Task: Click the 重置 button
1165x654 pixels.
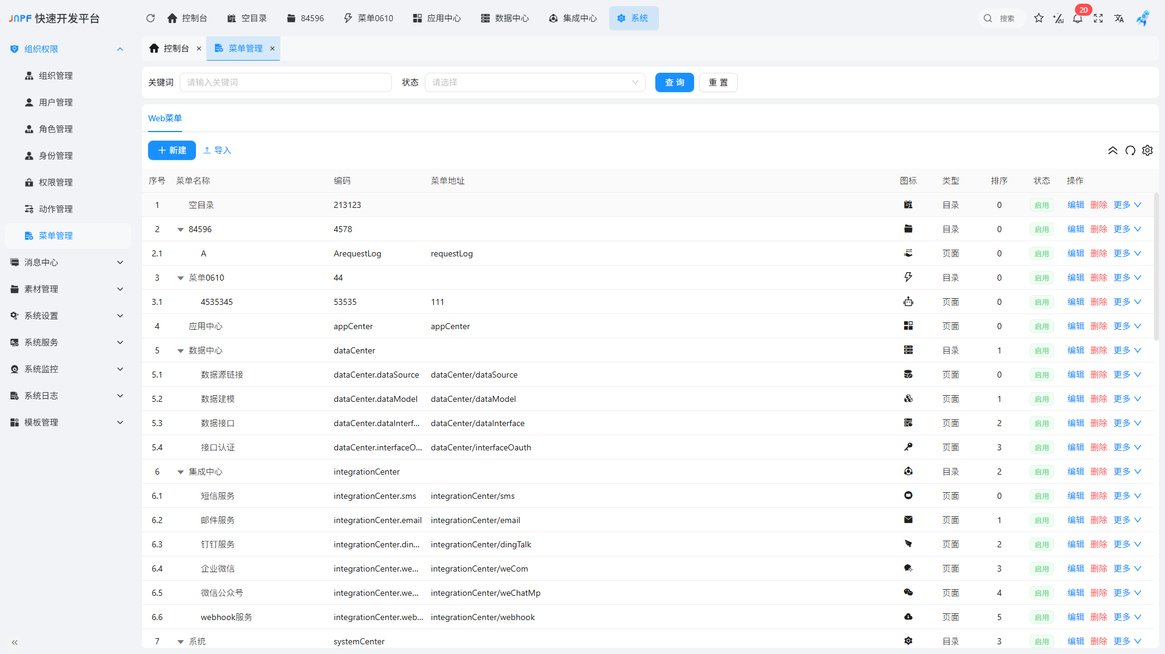Action: pos(718,82)
